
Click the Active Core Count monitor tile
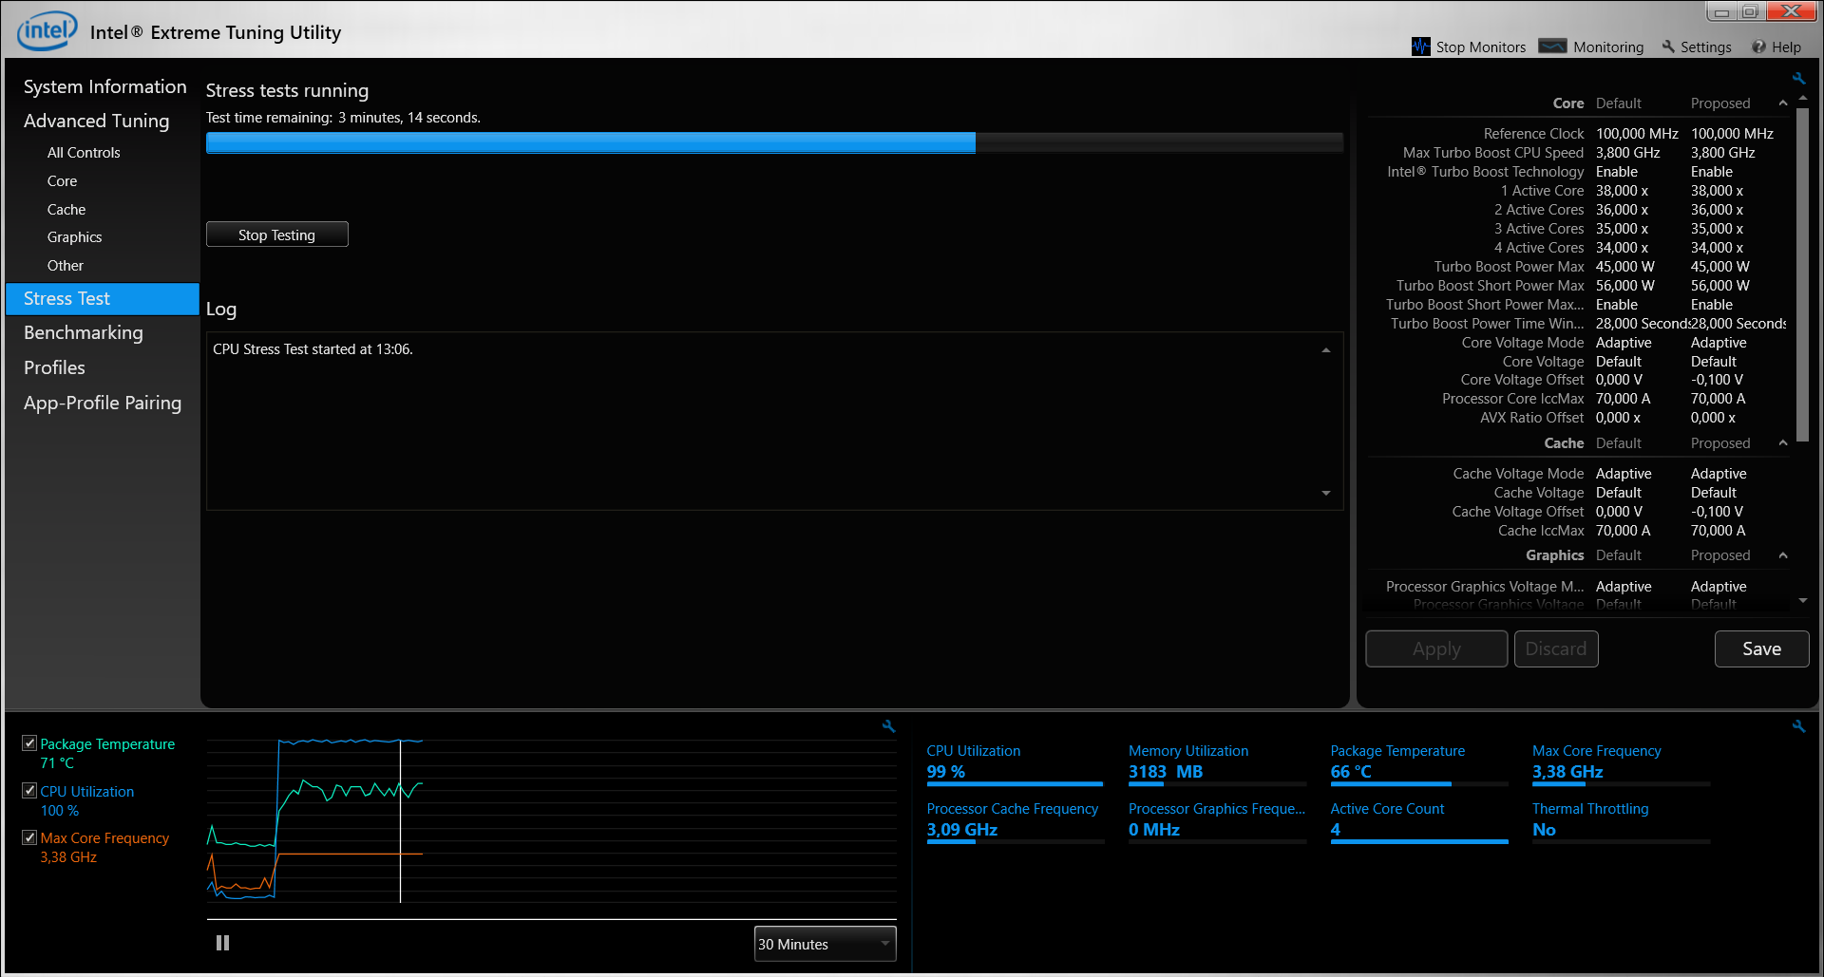point(1419,822)
